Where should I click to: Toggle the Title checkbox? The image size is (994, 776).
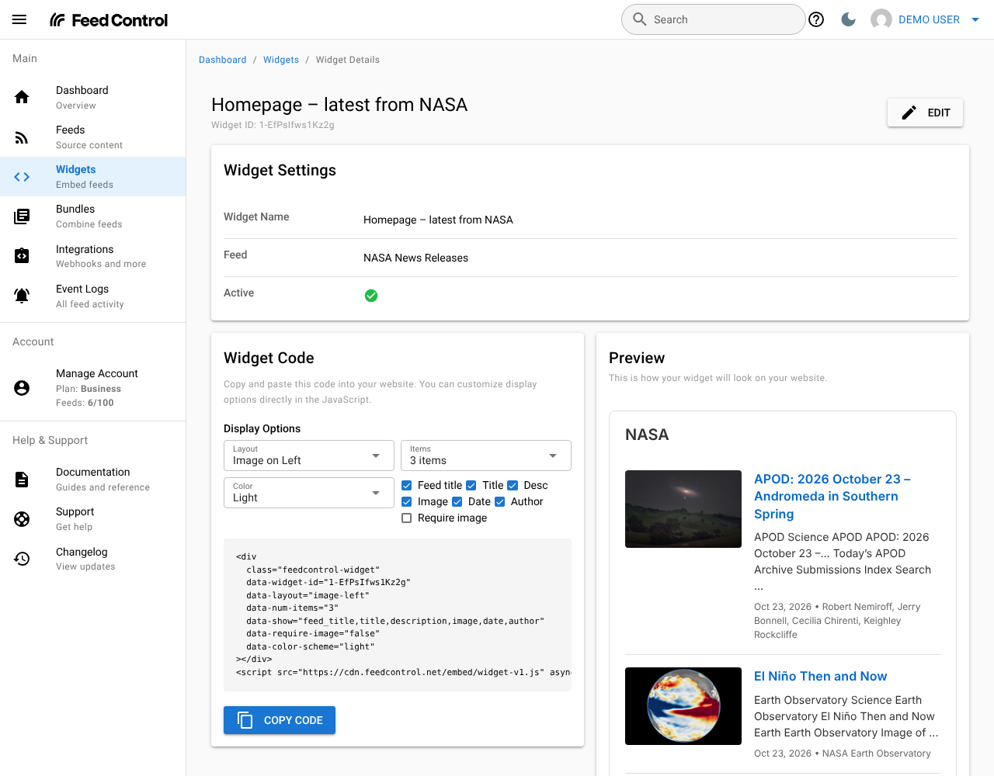(x=471, y=485)
